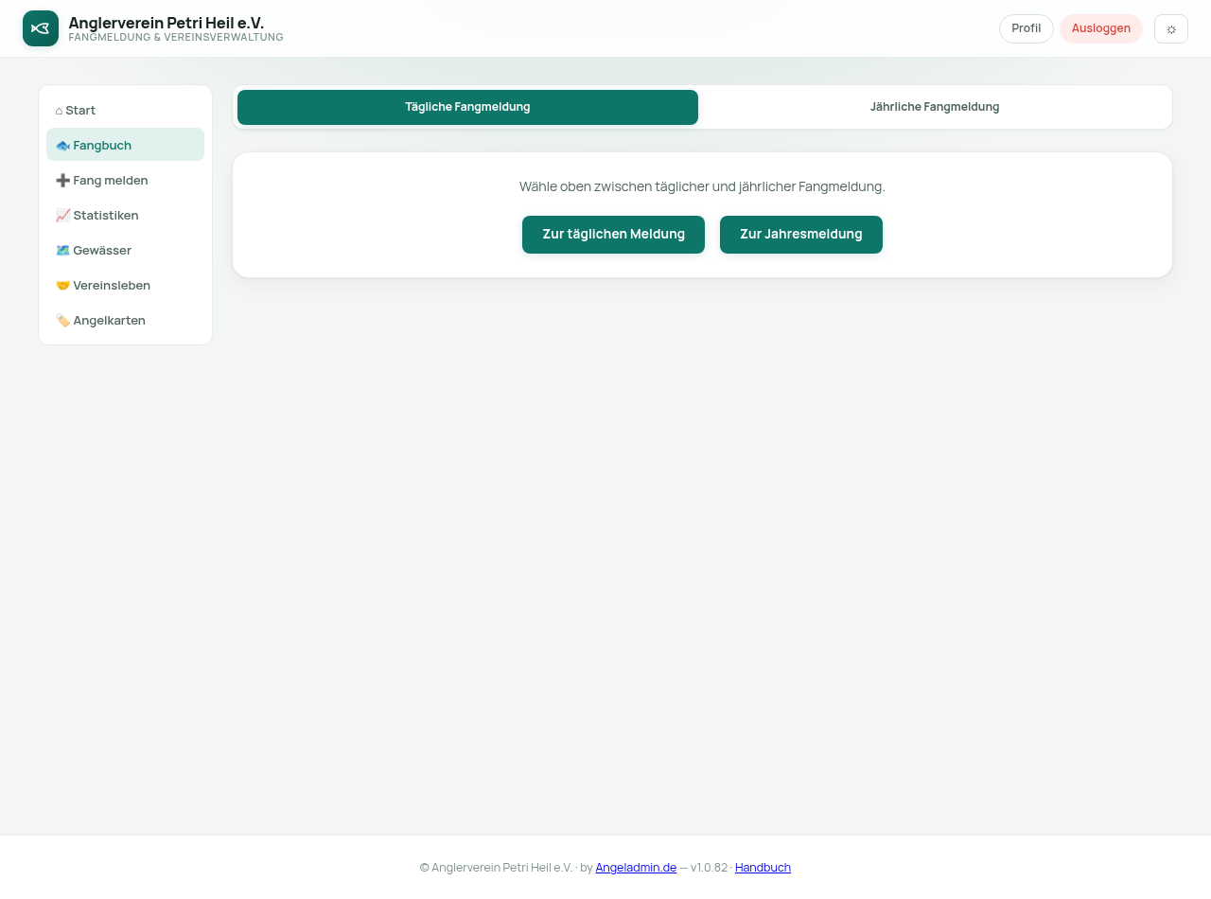Open the Handbuch link in footer
Image resolution: width=1211 pixels, height=899 pixels.
click(x=763, y=867)
